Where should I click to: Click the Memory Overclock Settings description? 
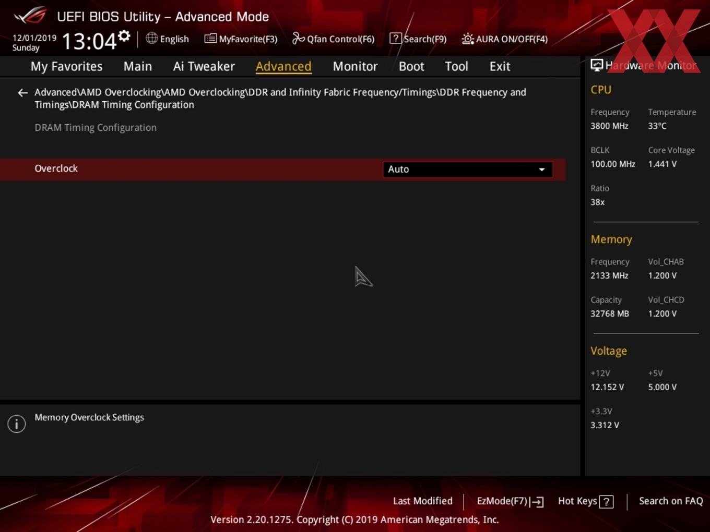click(89, 417)
